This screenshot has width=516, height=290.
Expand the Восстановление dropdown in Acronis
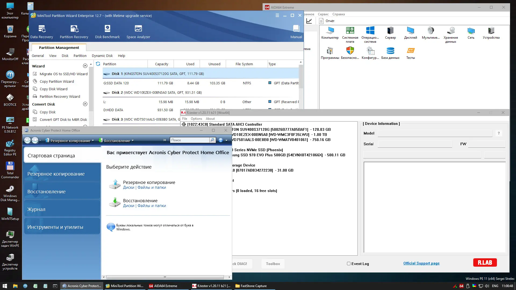(x=133, y=140)
